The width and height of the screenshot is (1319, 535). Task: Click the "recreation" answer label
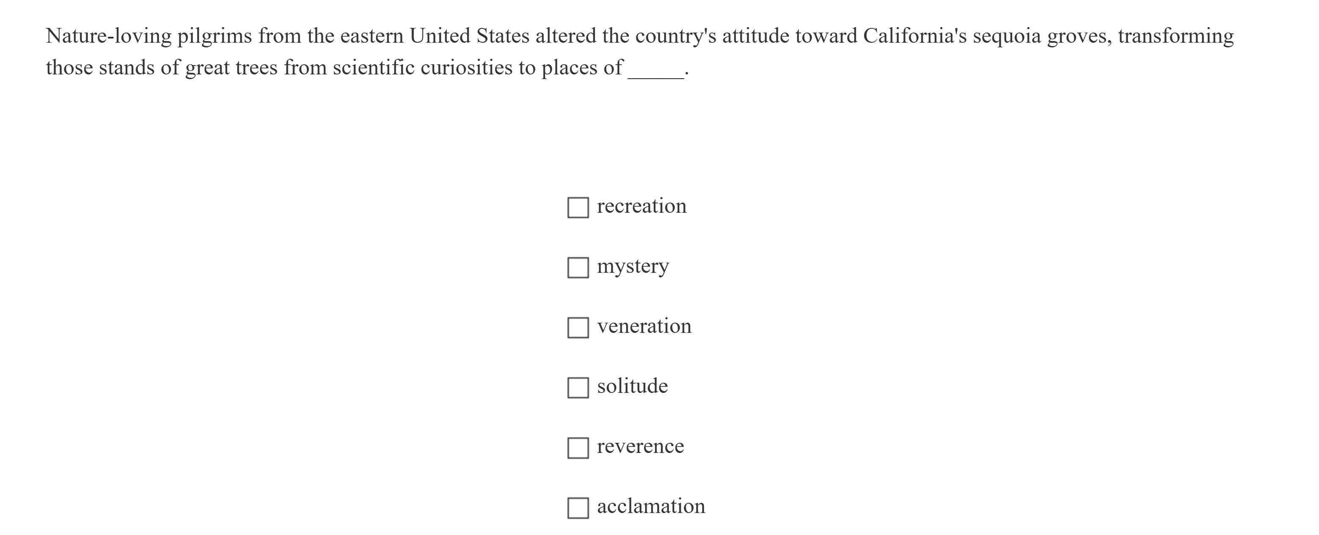(x=641, y=206)
